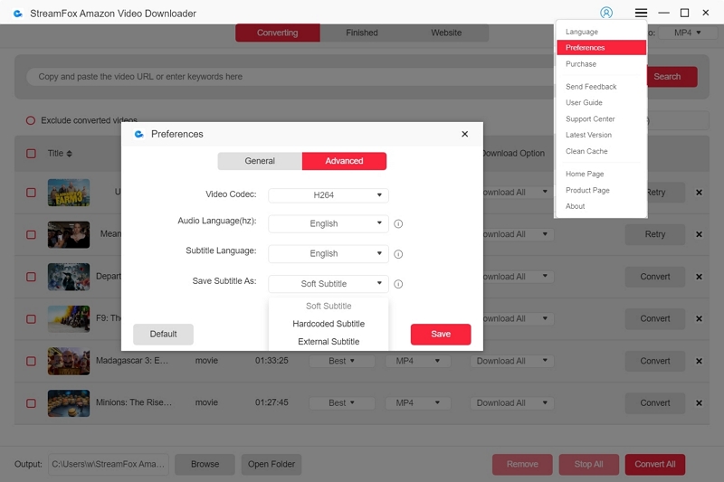Remove Madagascar 3 row with X icon
Image resolution: width=724 pixels, height=482 pixels.
[699, 361]
